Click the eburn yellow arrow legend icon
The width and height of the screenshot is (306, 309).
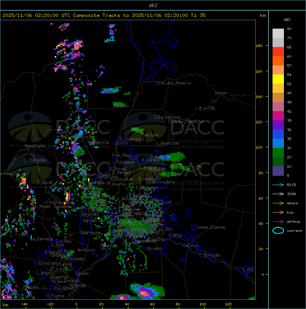click(278, 203)
